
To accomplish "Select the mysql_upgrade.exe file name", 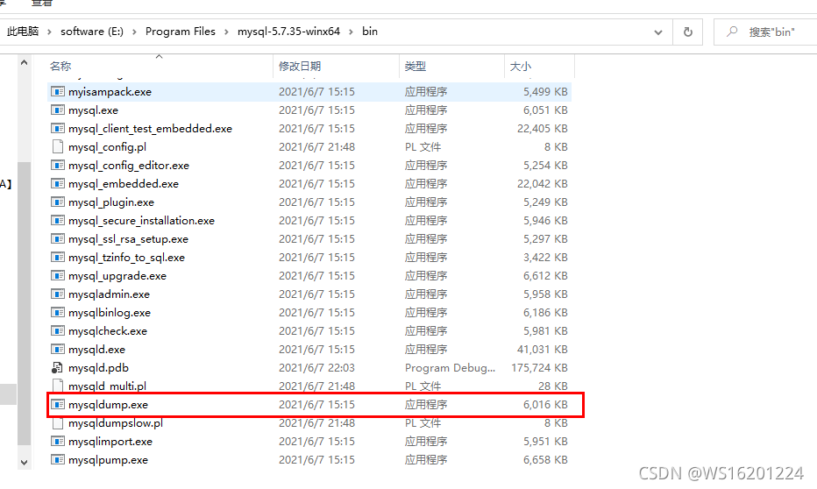I will pos(117,276).
